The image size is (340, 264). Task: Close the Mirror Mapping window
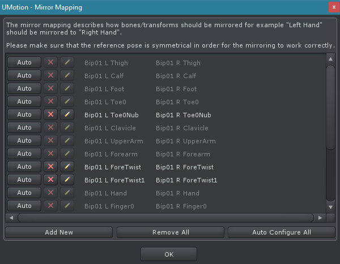click(x=332, y=7)
